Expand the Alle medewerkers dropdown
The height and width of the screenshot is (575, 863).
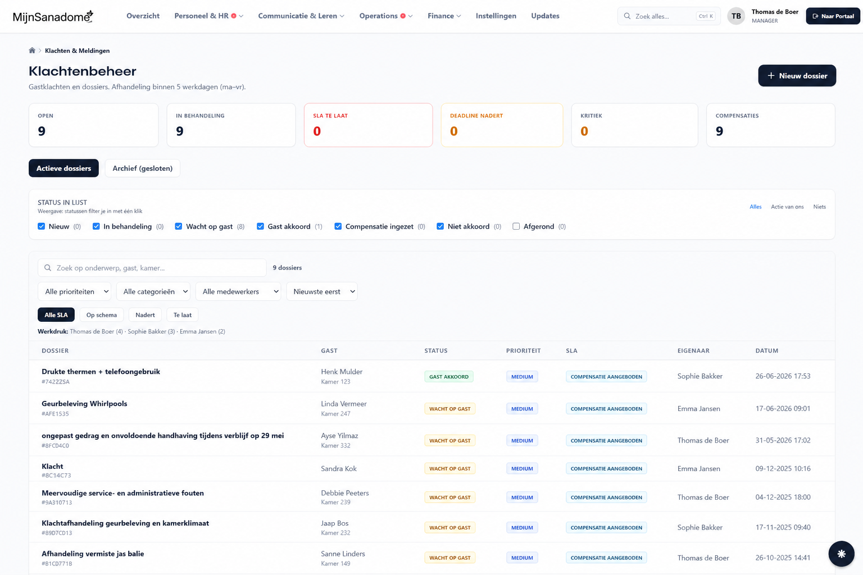[238, 291]
